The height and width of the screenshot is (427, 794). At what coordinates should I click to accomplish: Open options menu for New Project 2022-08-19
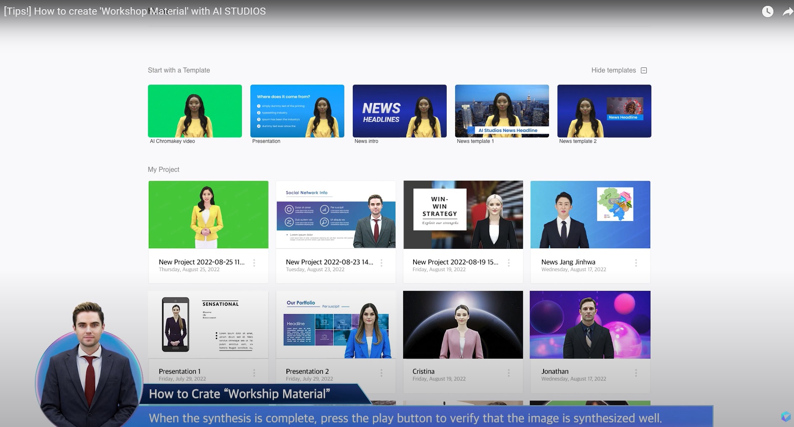pyautogui.click(x=509, y=263)
